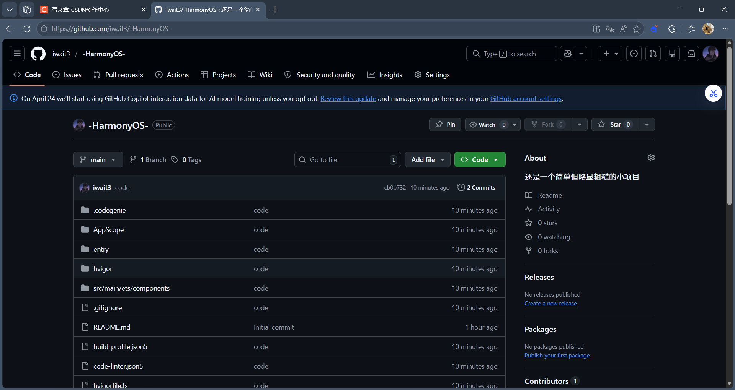
Task: Open notifications inbox
Action: [x=691, y=54]
